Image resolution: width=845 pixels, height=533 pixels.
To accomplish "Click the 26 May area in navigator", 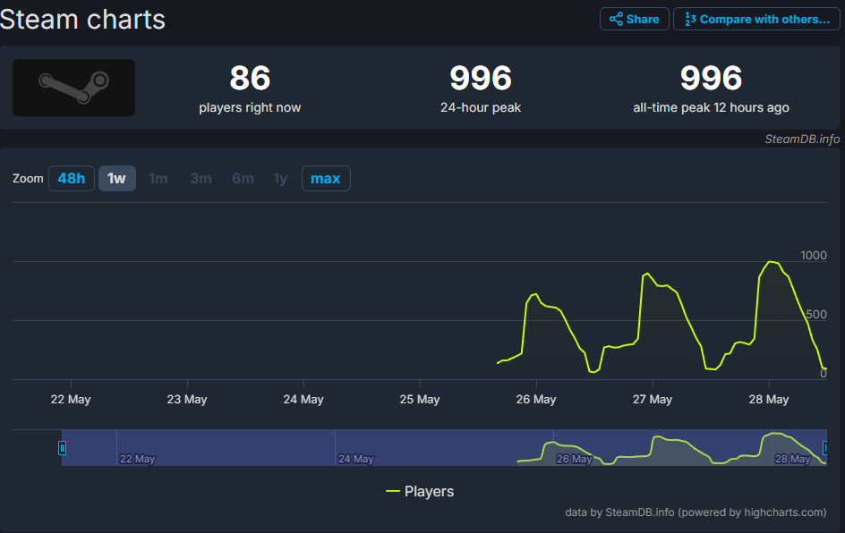I will point(574,459).
